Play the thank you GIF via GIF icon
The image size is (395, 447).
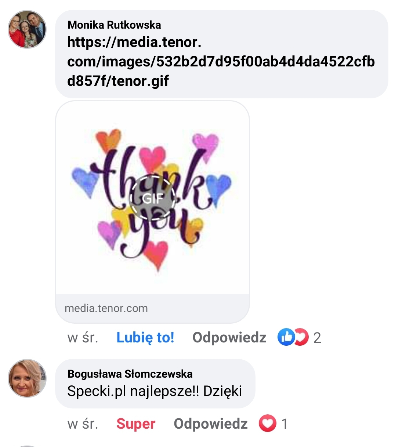click(152, 198)
